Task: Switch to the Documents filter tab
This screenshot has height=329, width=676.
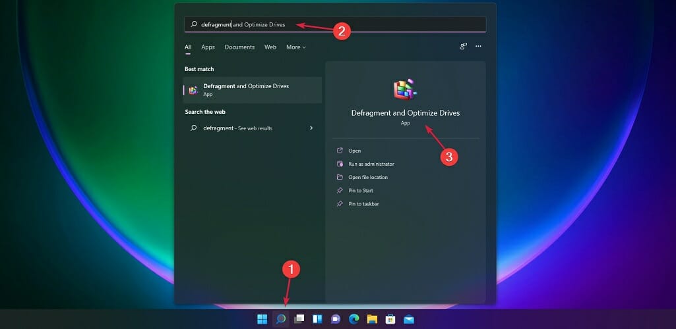Action: (x=239, y=47)
